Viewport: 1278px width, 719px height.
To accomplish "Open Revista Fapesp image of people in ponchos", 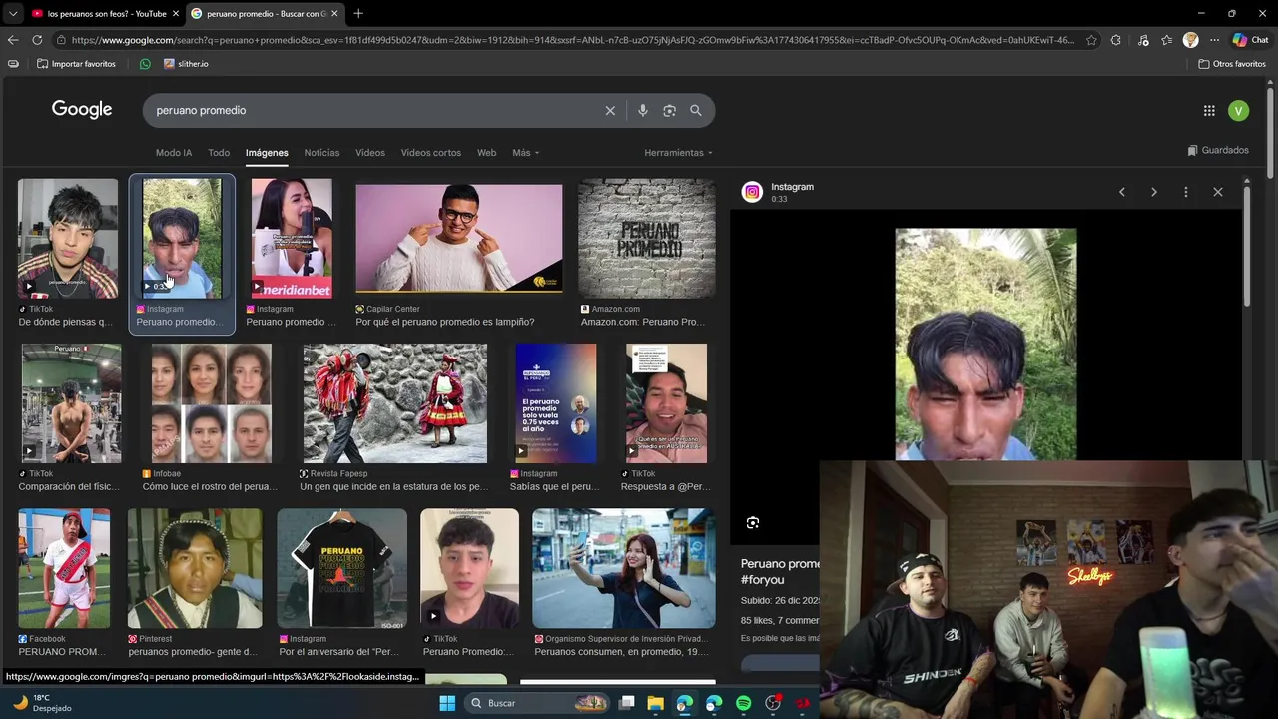I will [x=395, y=403].
